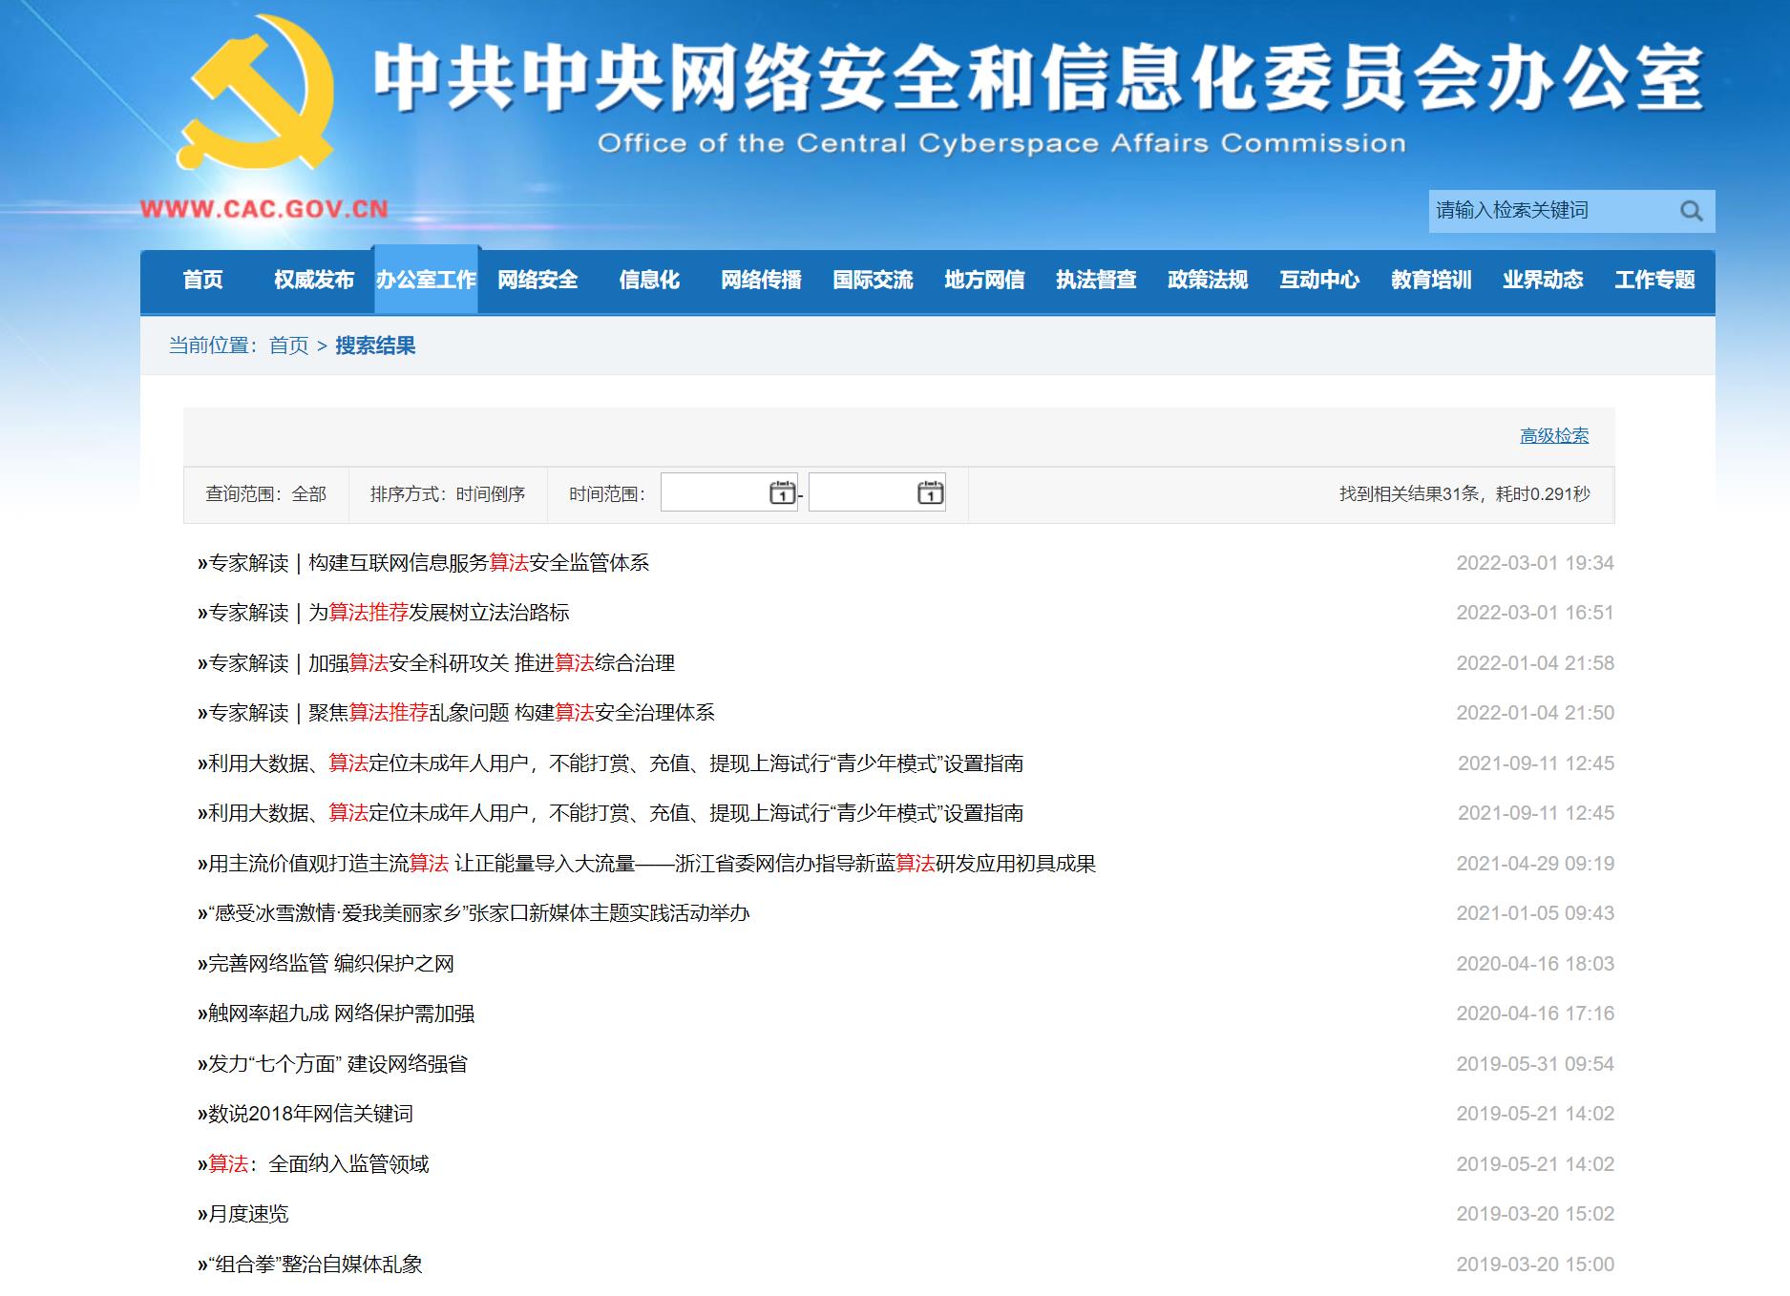Open 查询范围: 全部 selector
The height and width of the screenshot is (1296, 1790).
tap(266, 494)
